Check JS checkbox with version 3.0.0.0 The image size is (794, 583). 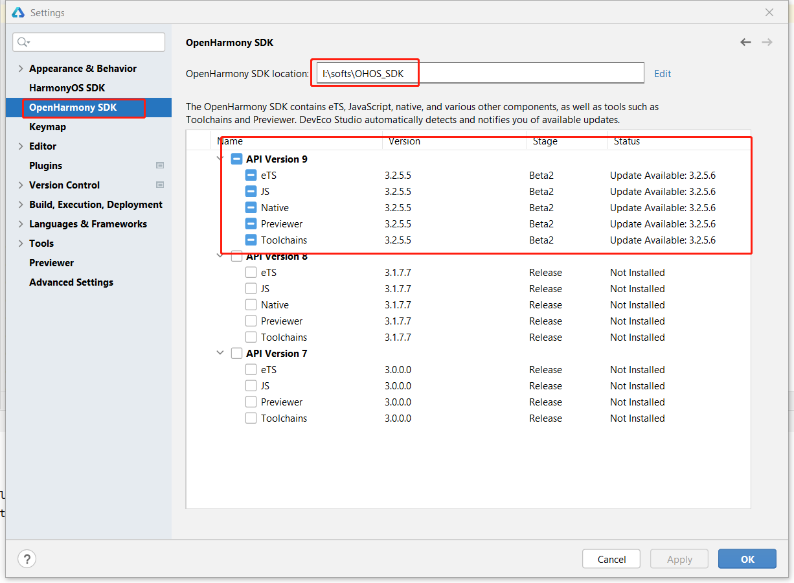pos(251,385)
